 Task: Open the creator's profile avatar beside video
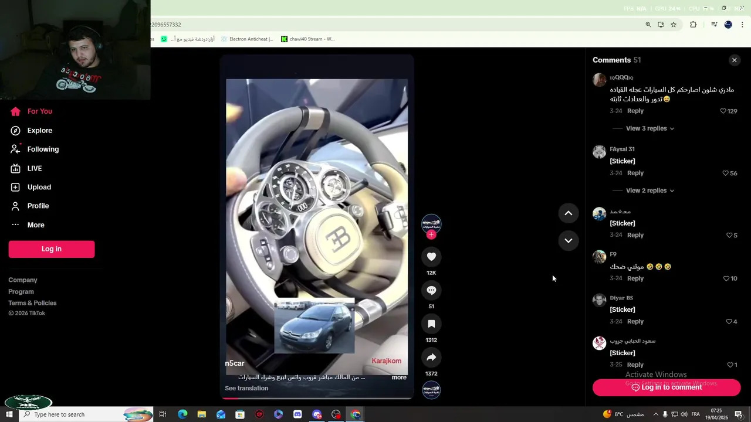(431, 223)
